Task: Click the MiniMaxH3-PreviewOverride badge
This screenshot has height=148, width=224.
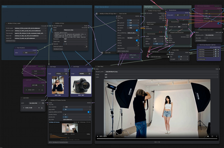Action: point(60,142)
